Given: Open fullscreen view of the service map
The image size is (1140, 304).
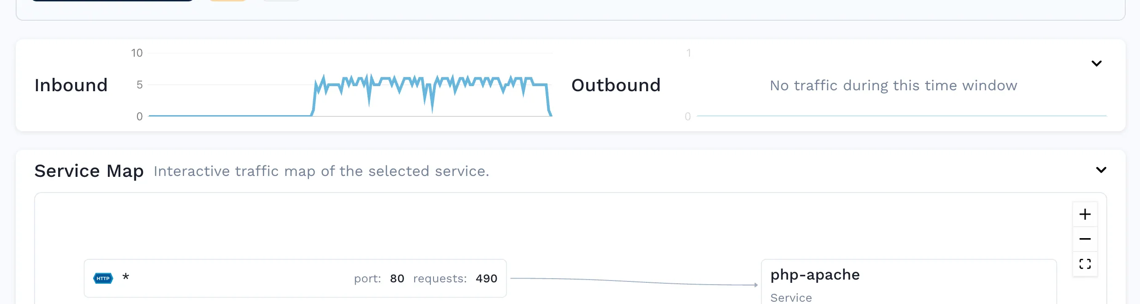Looking at the screenshot, I should tap(1085, 263).
